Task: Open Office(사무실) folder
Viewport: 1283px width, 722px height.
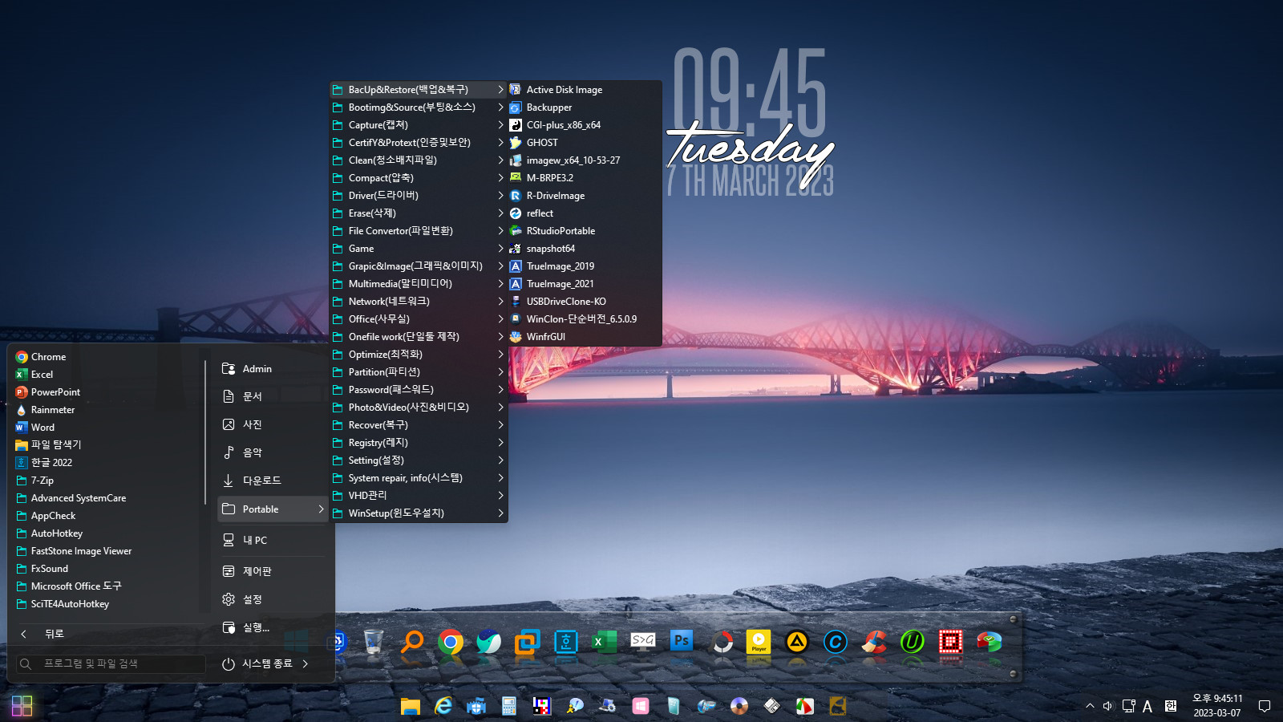Action: pos(419,319)
